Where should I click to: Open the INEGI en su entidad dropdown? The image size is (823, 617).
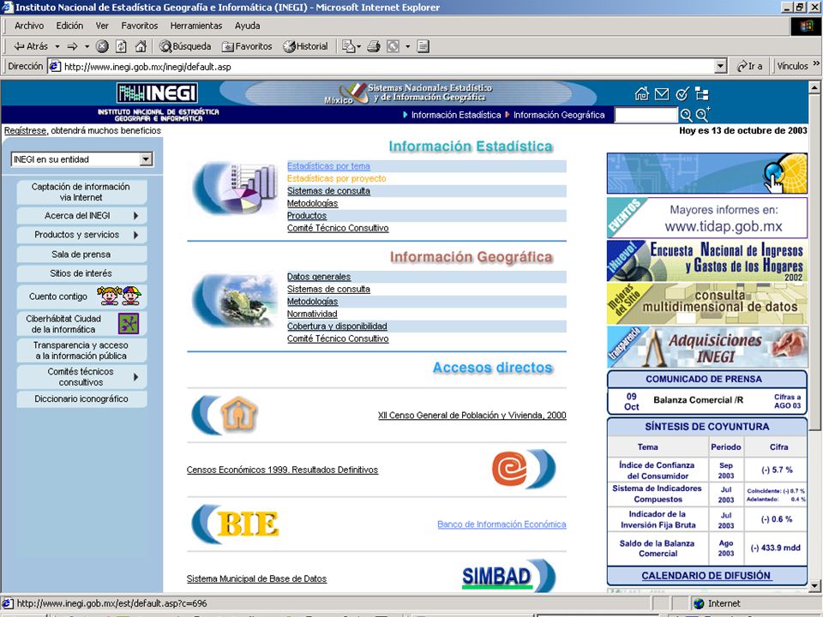(x=146, y=159)
